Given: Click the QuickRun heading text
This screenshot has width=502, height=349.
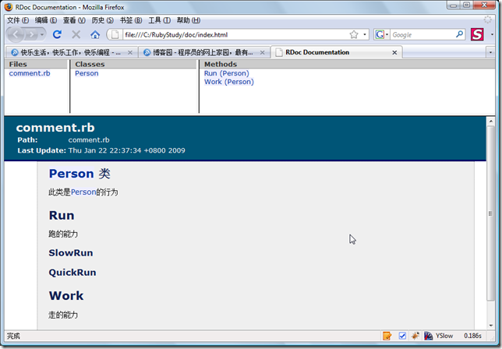Looking at the screenshot, I should point(72,272).
